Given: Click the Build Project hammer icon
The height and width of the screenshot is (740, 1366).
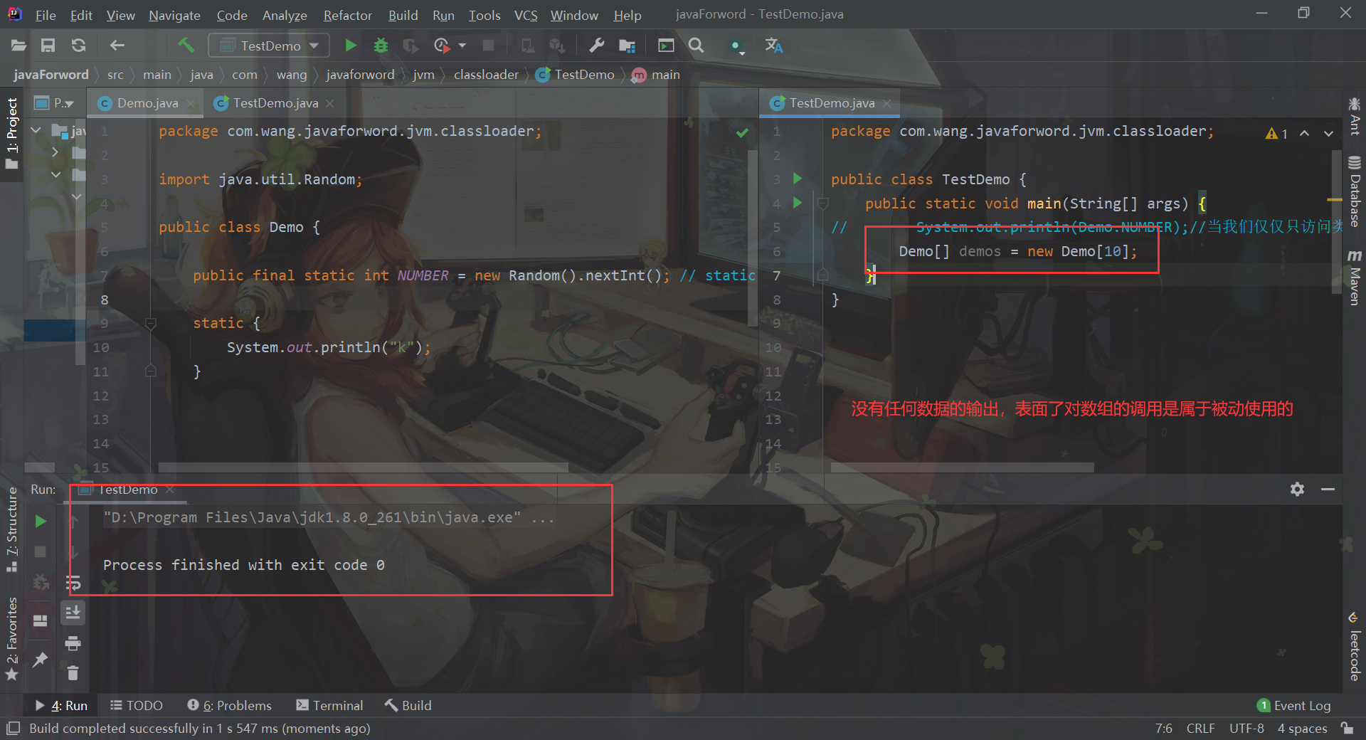Looking at the screenshot, I should (186, 46).
